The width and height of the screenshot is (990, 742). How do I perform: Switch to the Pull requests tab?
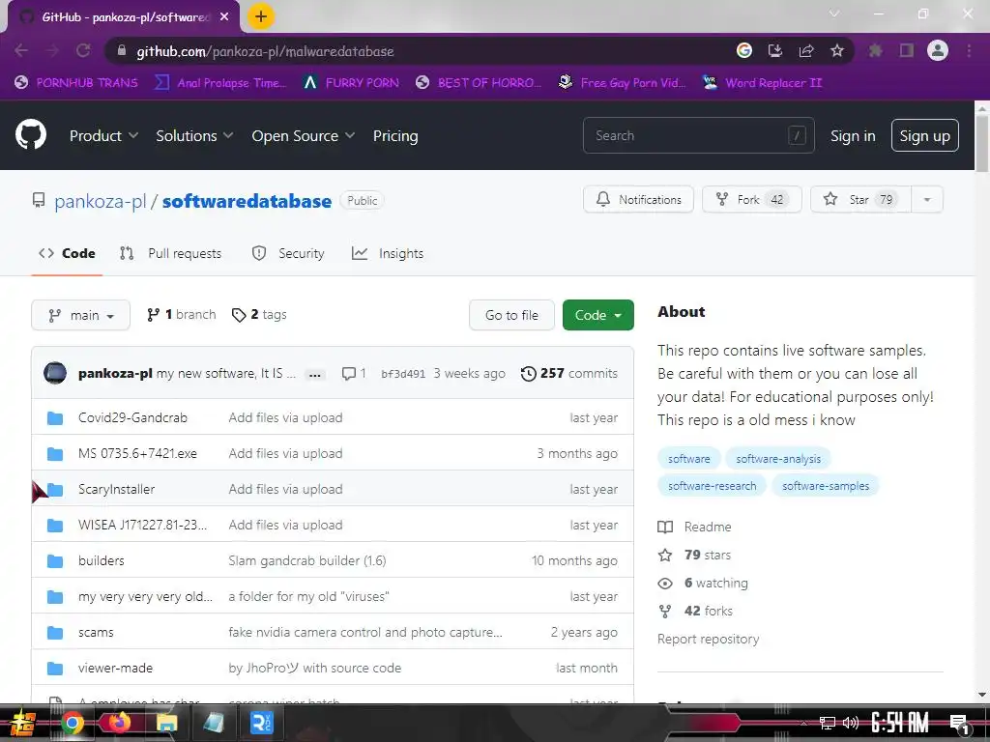(170, 253)
